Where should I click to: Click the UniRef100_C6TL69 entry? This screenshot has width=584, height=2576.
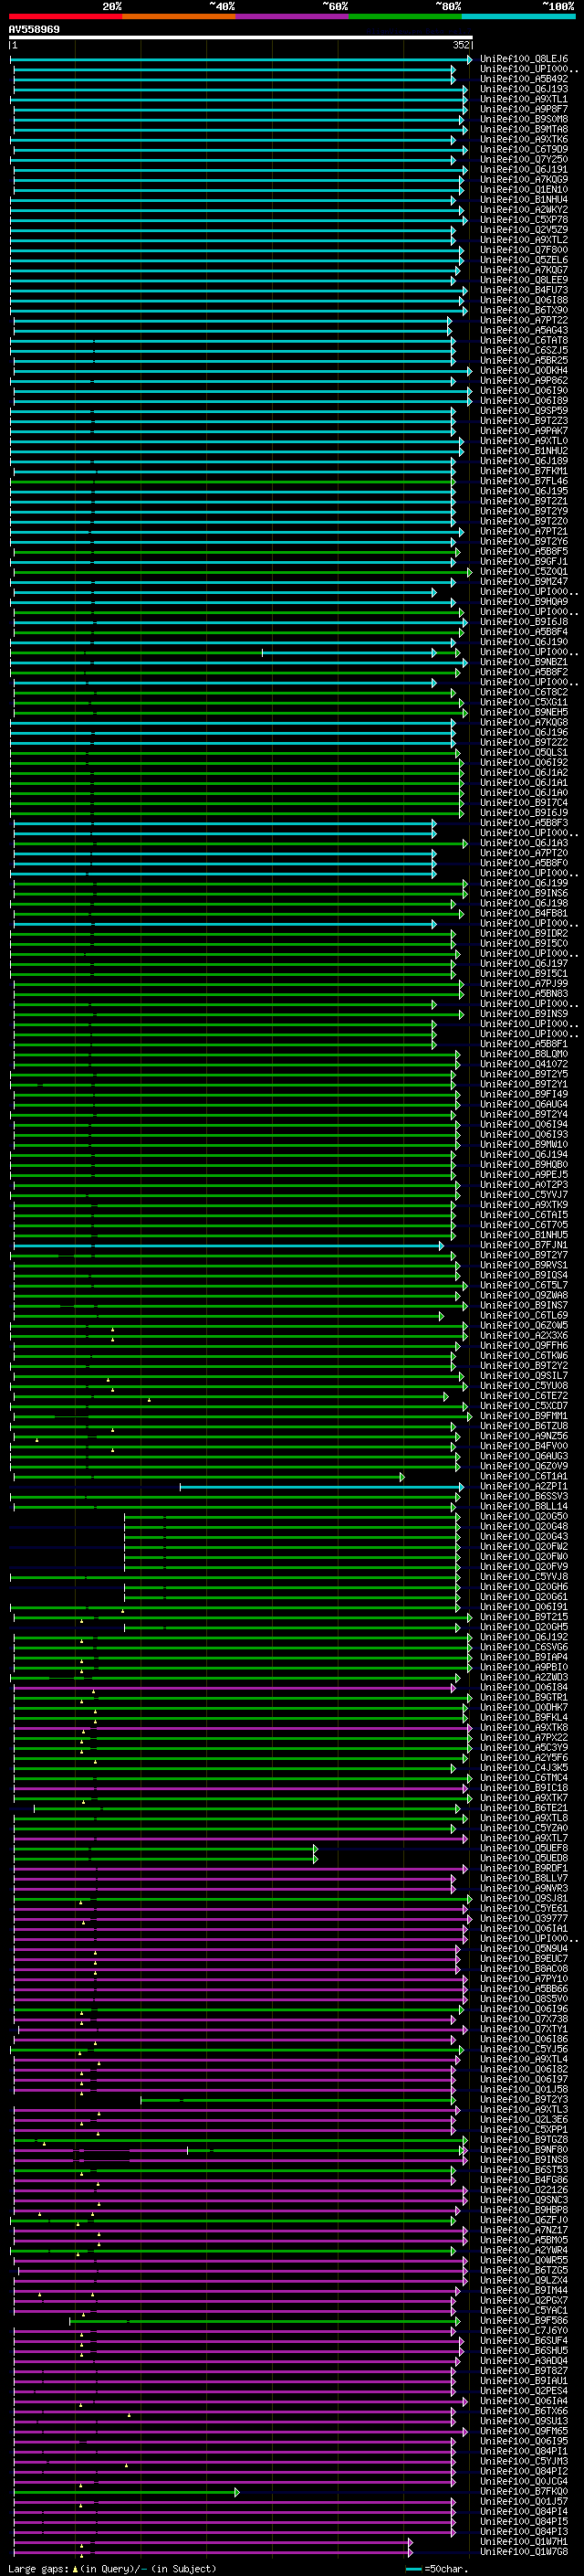pyautogui.click(x=524, y=1315)
